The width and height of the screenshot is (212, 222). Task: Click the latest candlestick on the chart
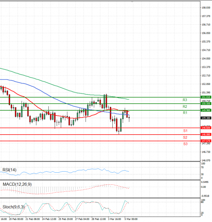129,118
